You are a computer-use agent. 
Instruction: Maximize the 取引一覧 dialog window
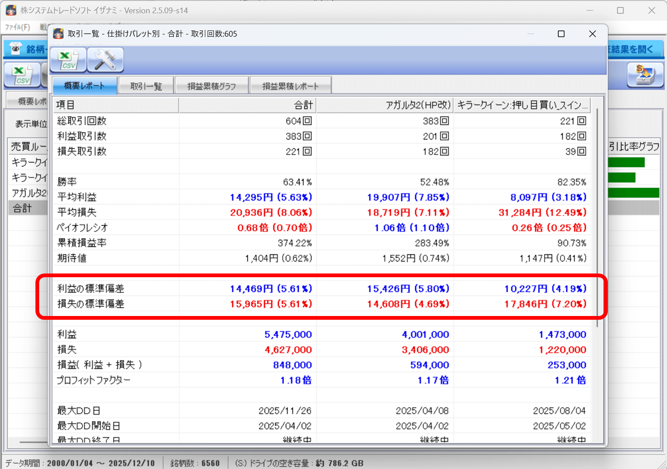[561, 34]
